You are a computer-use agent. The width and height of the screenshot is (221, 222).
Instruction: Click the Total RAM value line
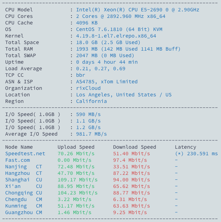128,49
